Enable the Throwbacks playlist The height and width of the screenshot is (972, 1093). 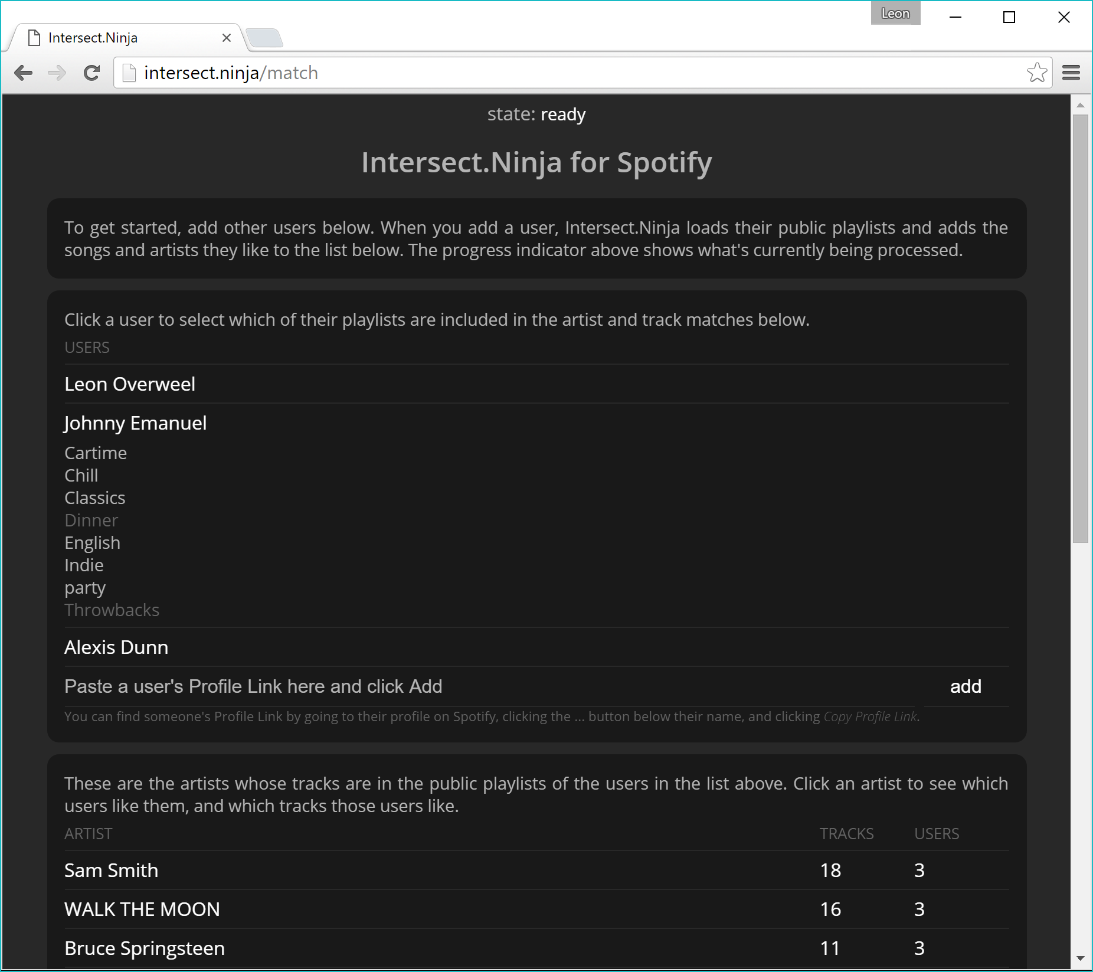pyautogui.click(x=112, y=610)
